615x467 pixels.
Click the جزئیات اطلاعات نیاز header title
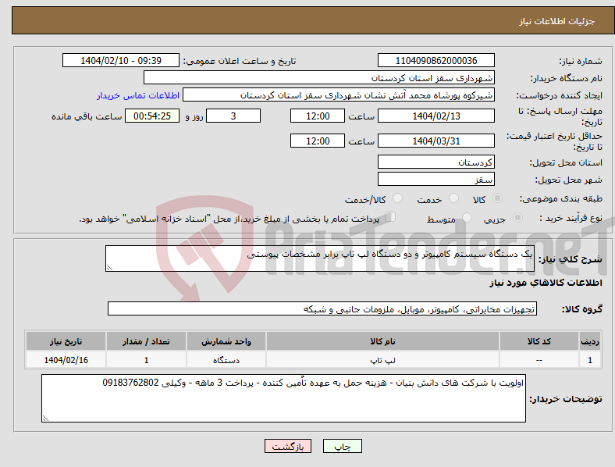[557, 21]
